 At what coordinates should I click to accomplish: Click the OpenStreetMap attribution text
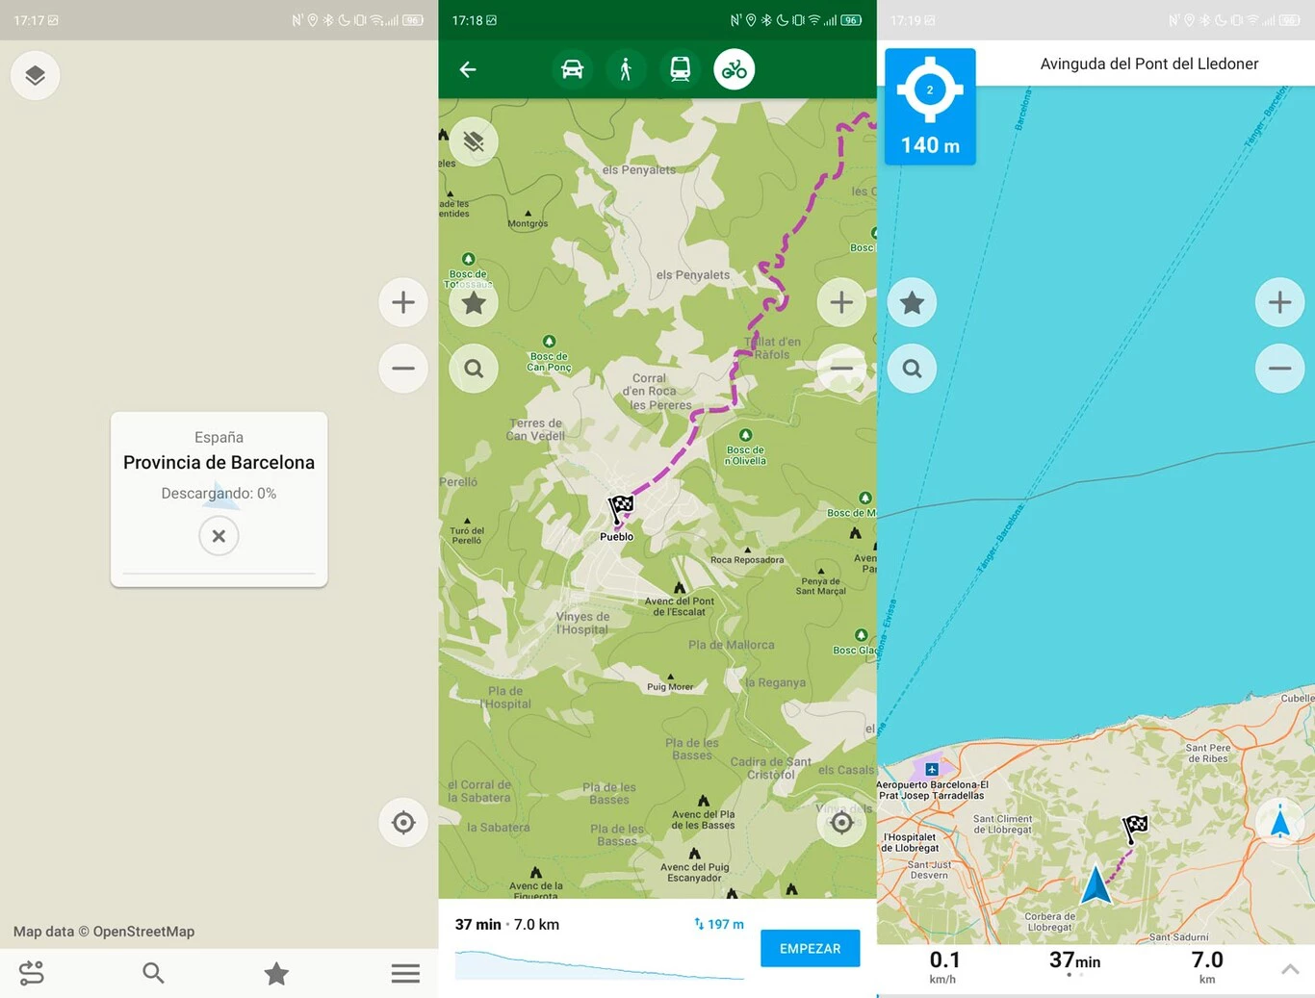click(x=104, y=932)
